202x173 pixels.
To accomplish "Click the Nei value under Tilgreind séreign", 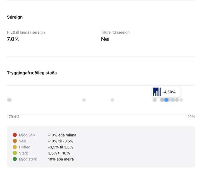I will (105, 39).
